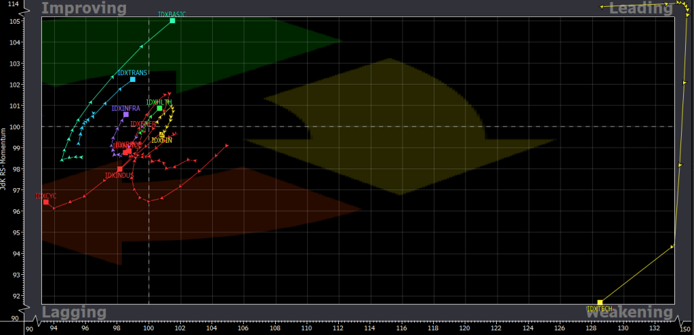
Task: Click the IDXTECH label text
Action: 600,309
